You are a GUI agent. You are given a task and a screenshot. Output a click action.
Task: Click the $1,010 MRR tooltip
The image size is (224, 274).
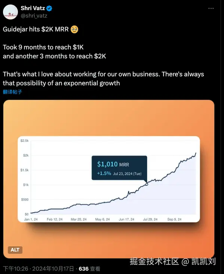pyautogui.click(x=119, y=168)
